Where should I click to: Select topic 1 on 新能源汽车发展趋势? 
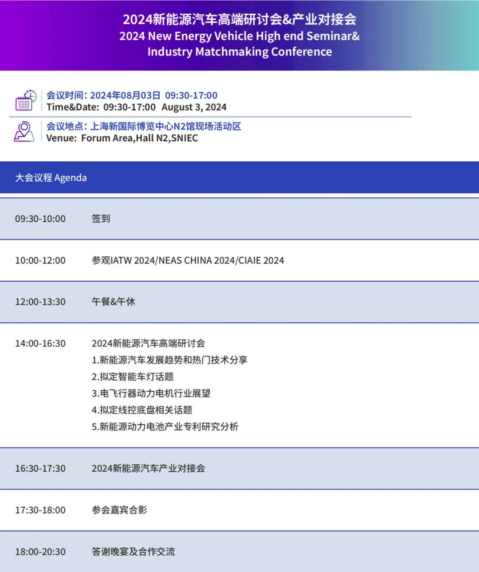tap(169, 360)
